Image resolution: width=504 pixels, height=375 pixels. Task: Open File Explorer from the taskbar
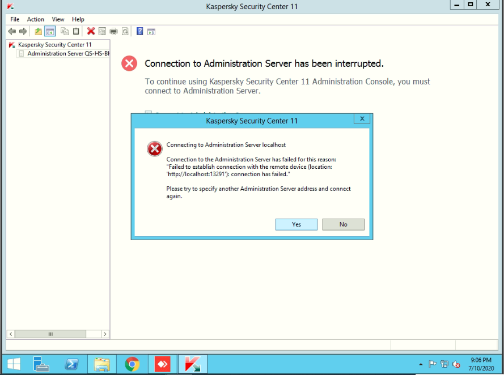[102, 364]
